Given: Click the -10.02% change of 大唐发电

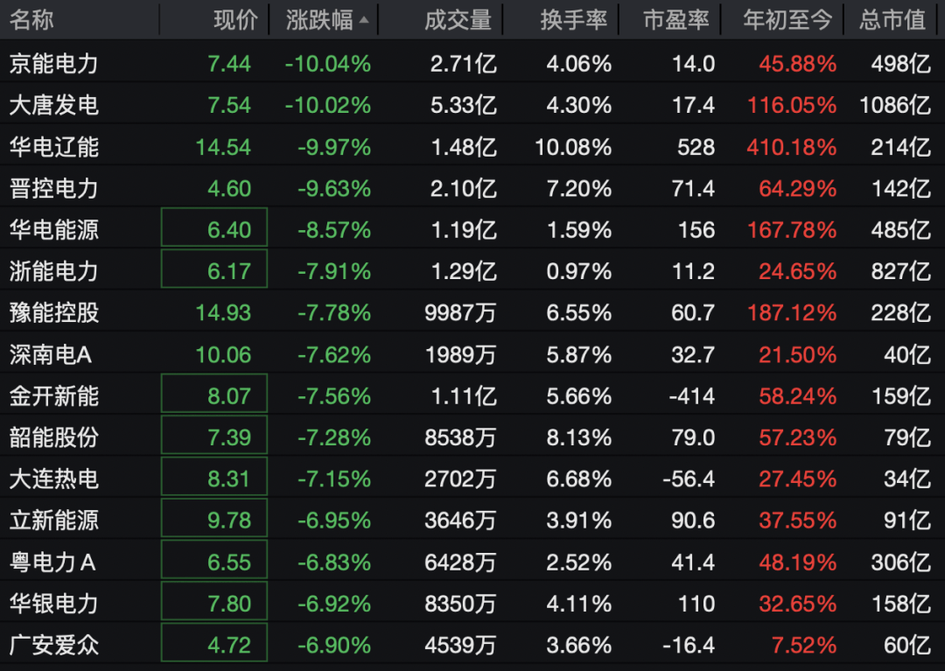Looking at the screenshot, I should point(328,105).
